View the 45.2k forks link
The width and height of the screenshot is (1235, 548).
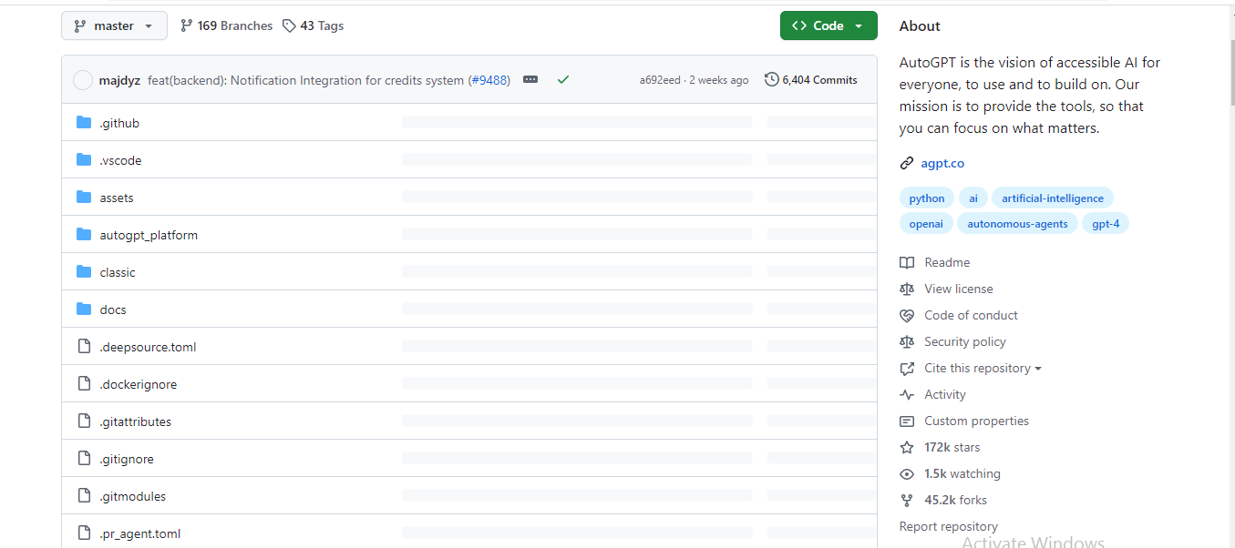pos(955,500)
